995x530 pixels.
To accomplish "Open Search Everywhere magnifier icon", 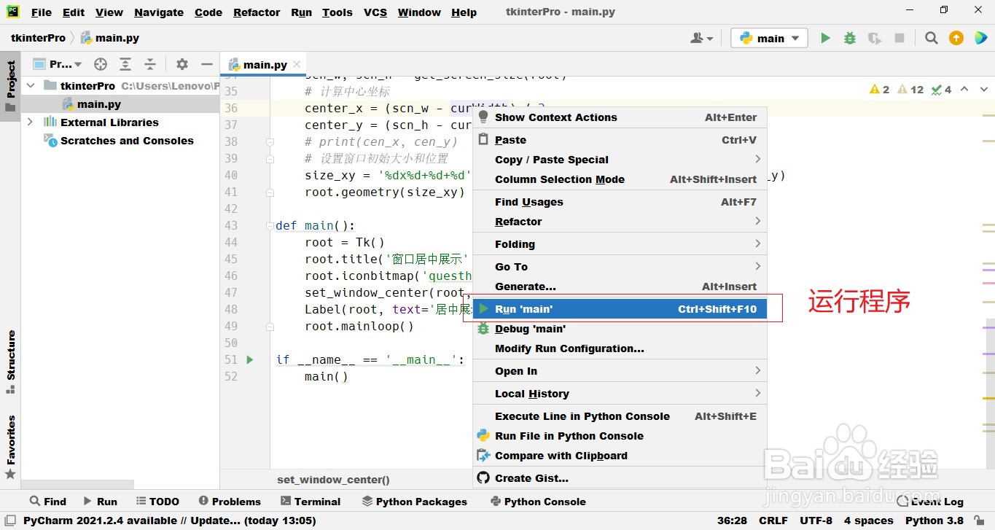I will tap(931, 38).
